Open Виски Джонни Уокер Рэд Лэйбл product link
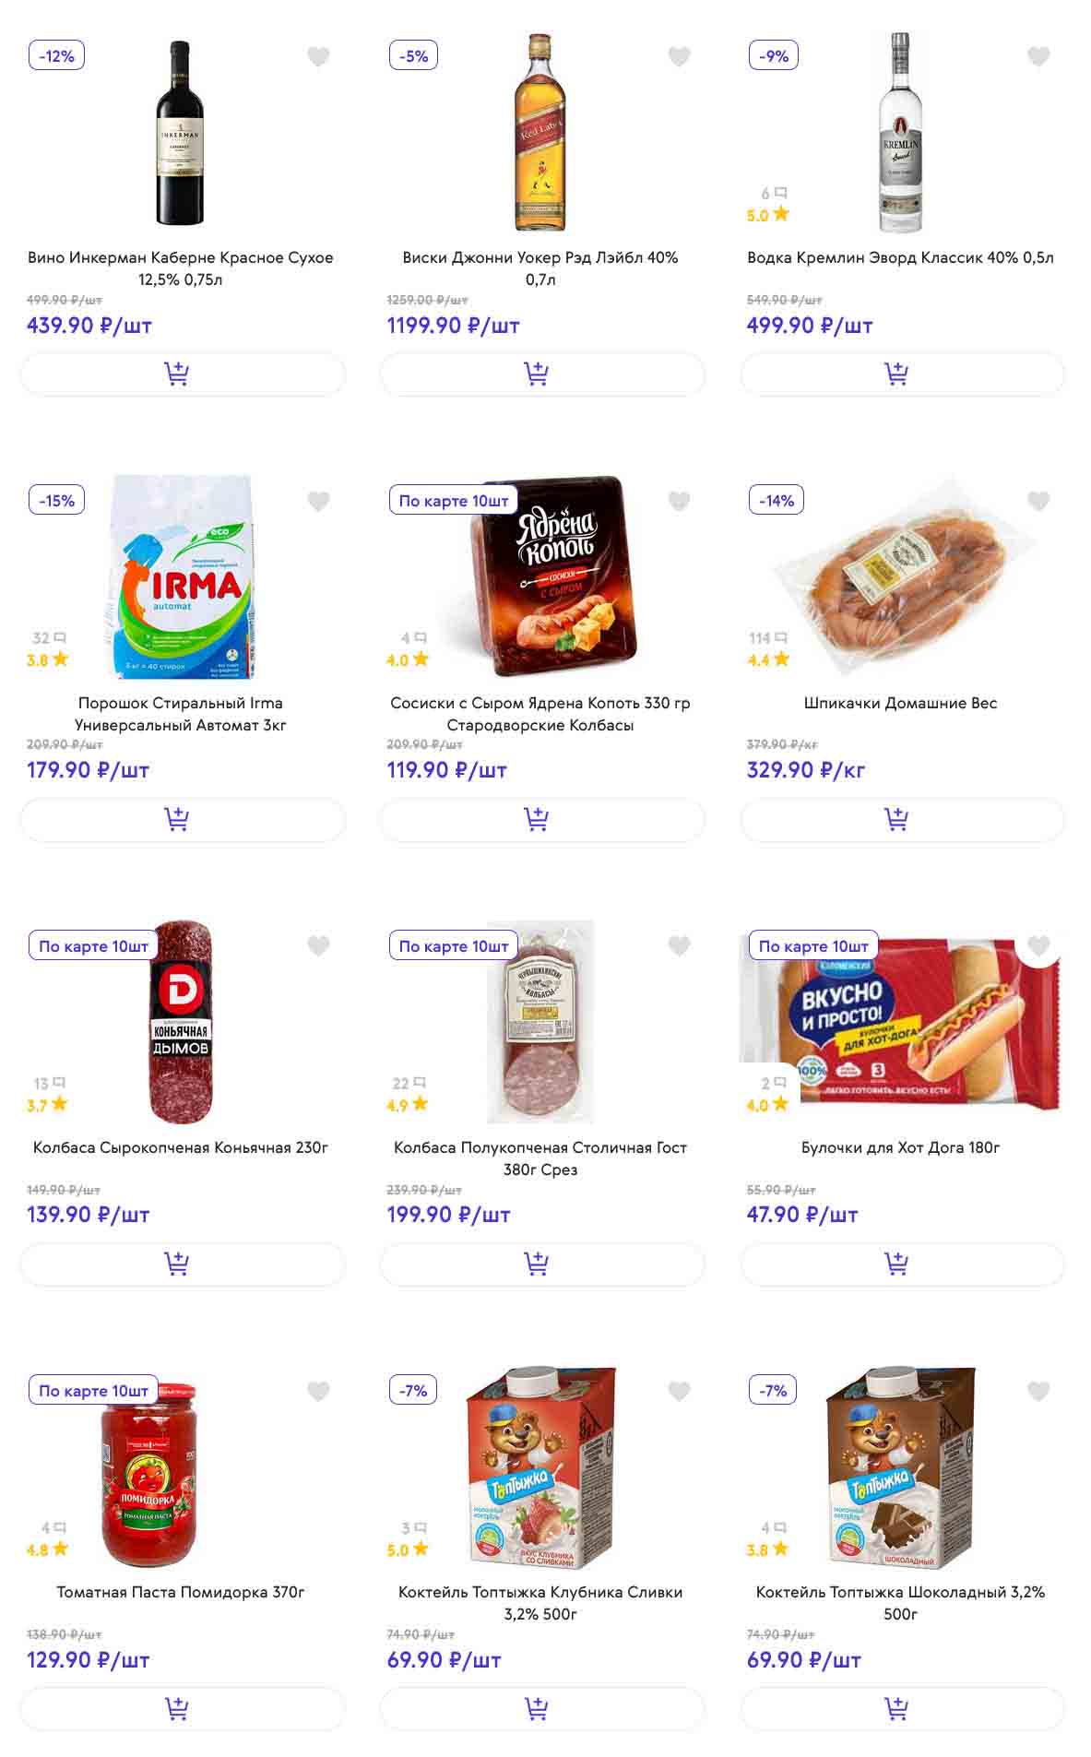The height and width of the screenshot is (1757, 1091). tap(540, 267)
